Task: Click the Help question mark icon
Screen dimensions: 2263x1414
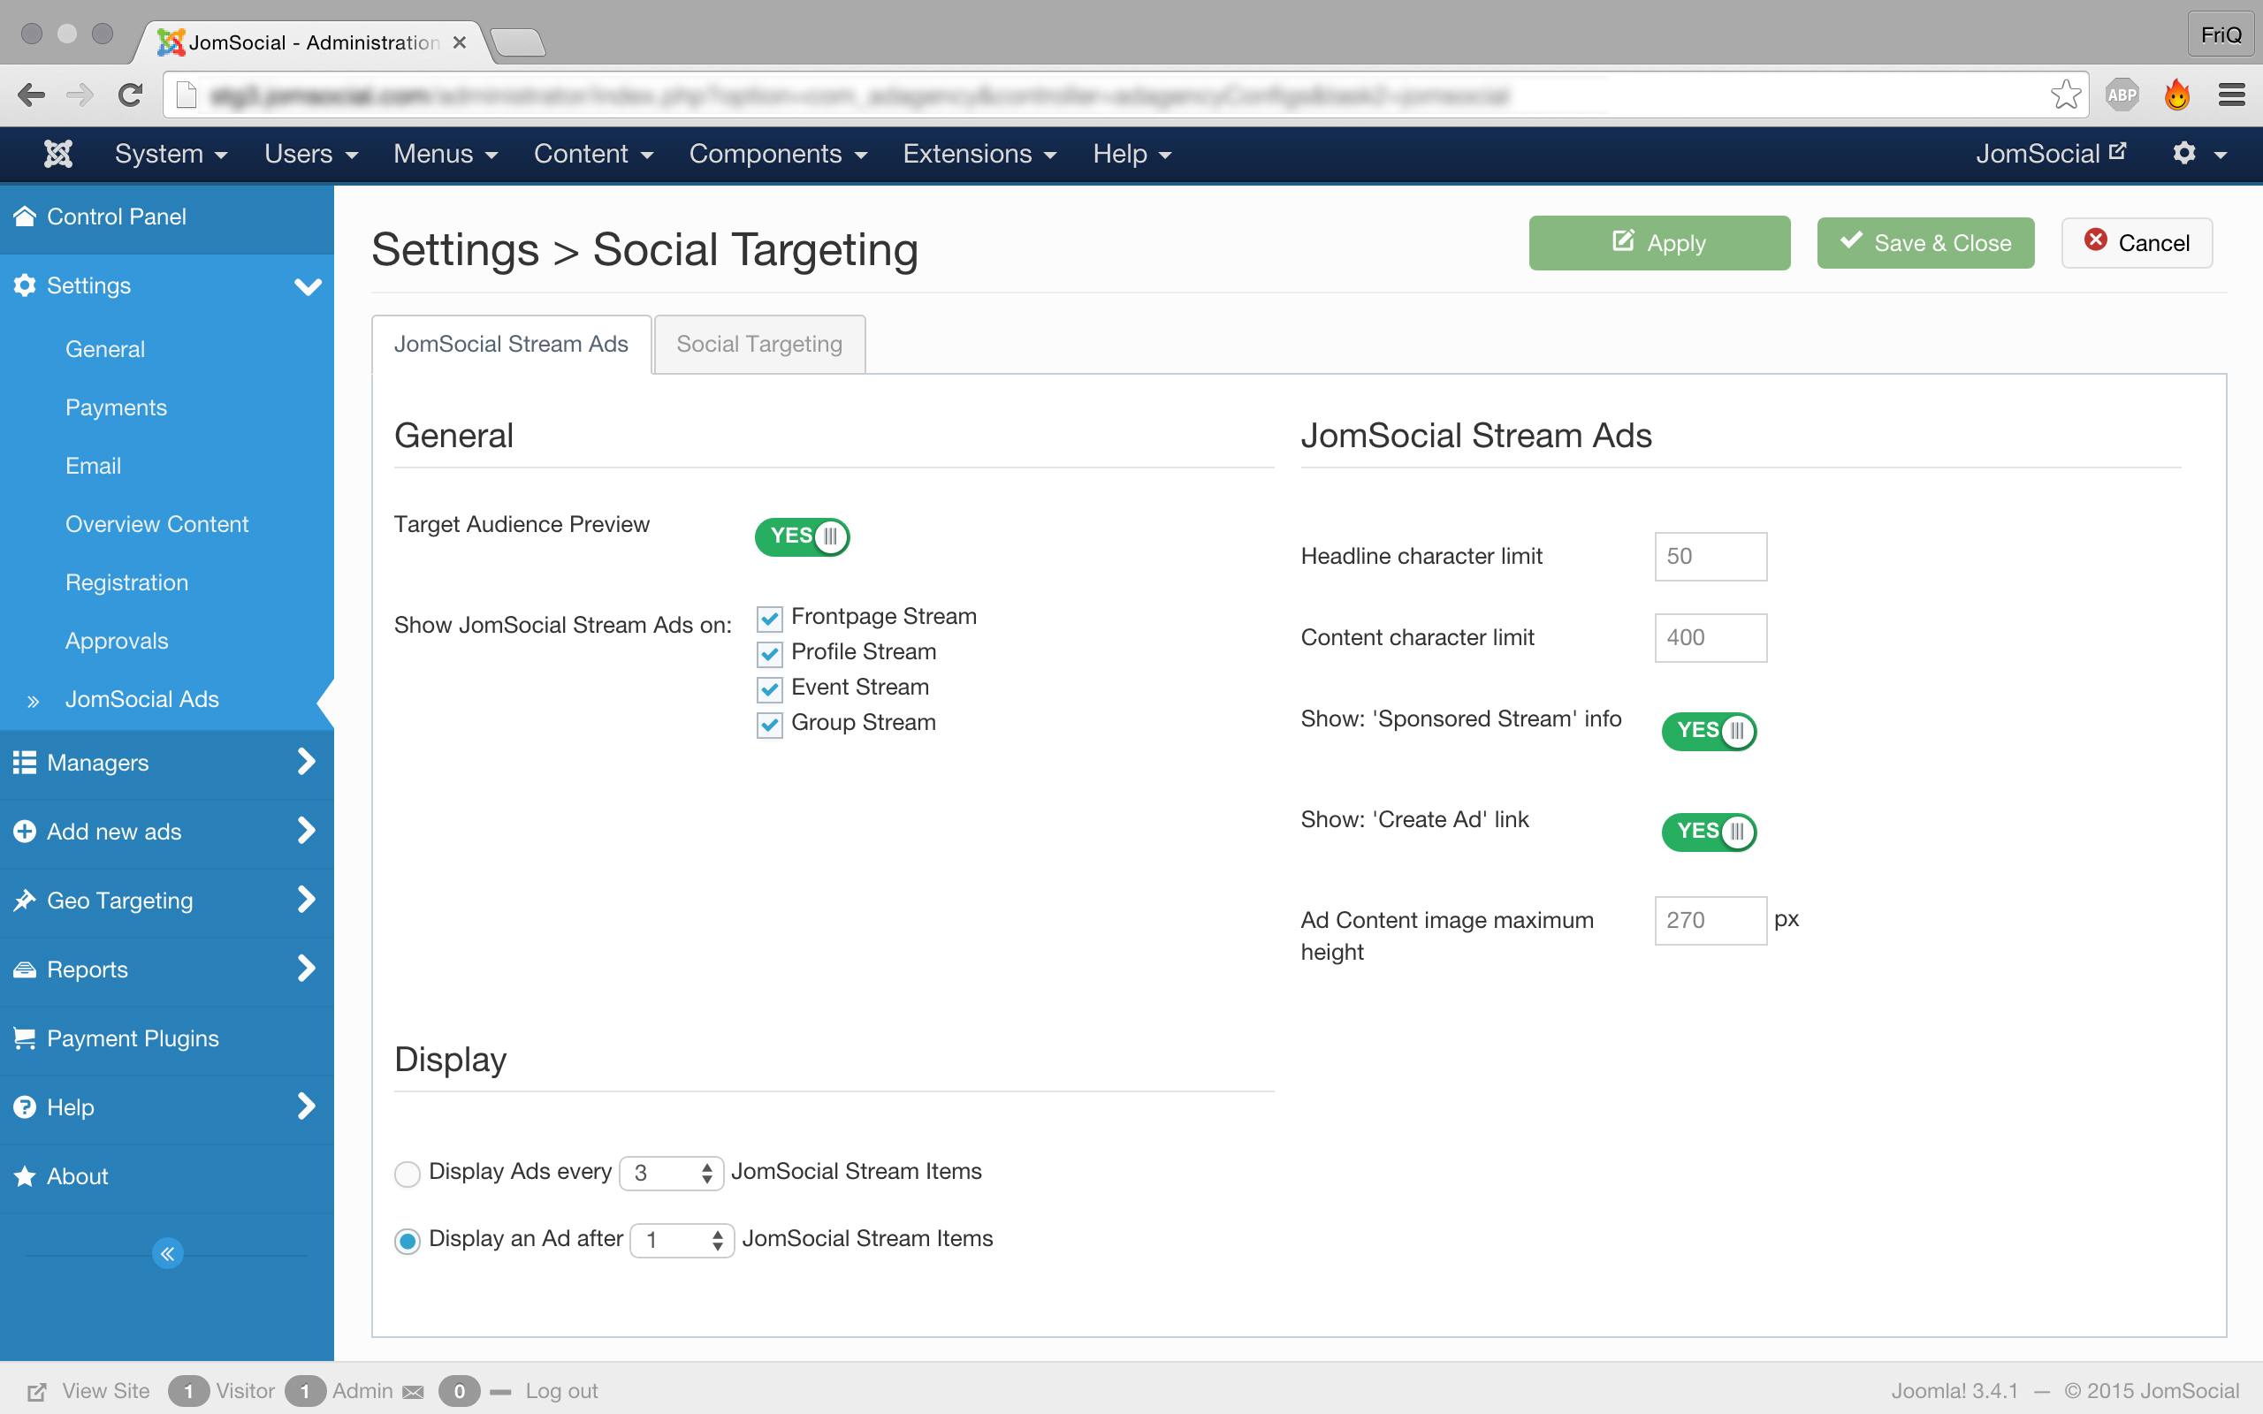Action: coord(25,1107)
